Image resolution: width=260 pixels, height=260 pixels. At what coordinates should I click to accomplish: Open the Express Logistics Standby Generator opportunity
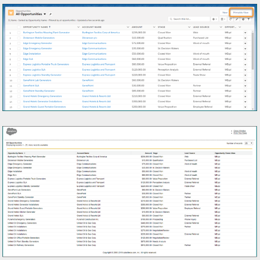point(42,75)
